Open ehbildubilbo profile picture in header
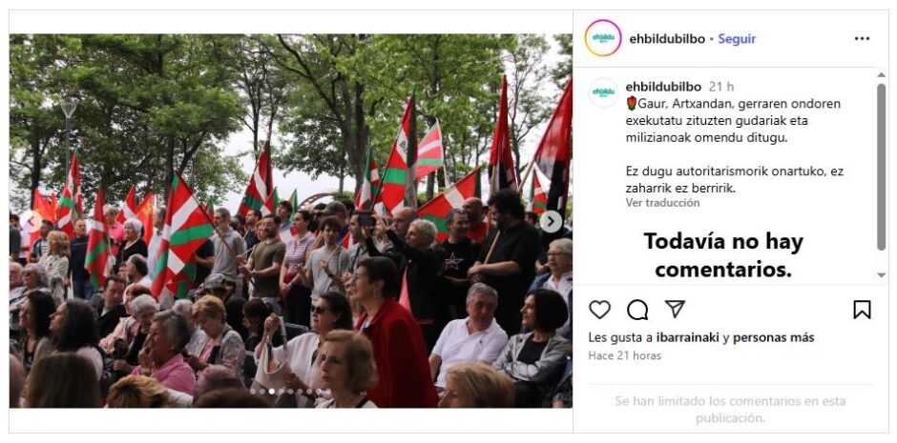The image size is (897, 443). pos(603,38)
